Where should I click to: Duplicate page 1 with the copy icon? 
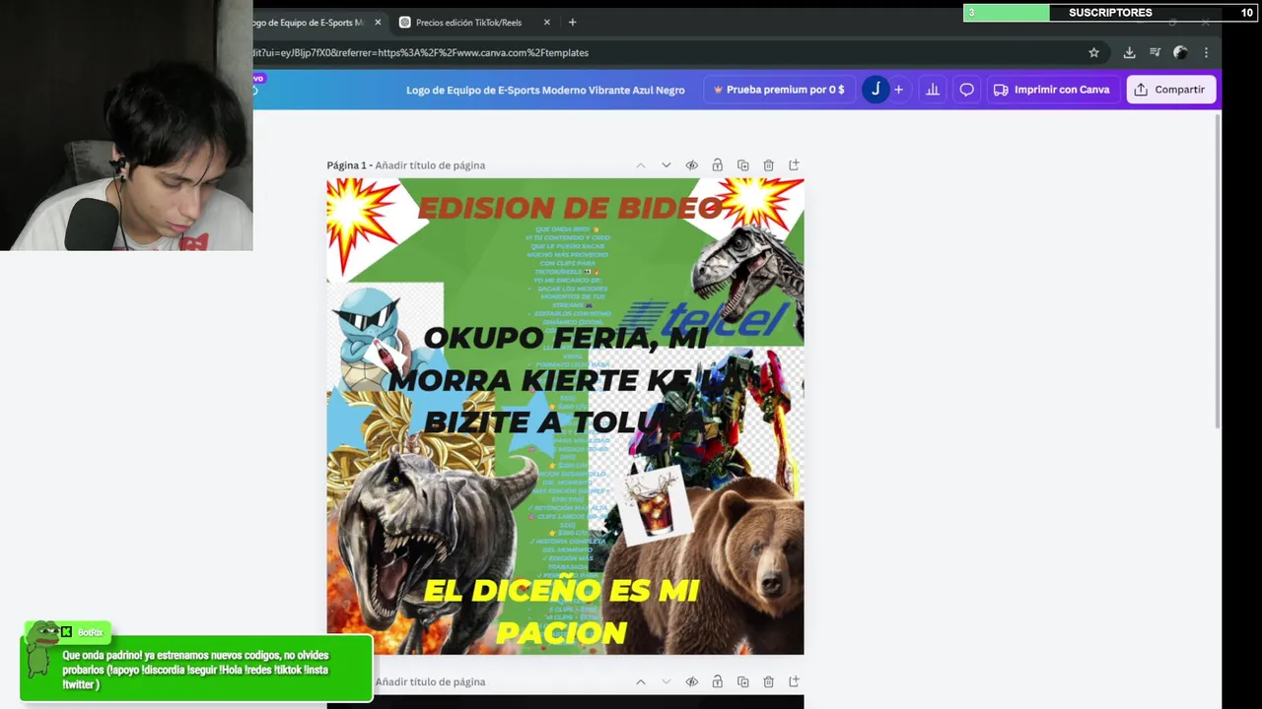[742, 165]
